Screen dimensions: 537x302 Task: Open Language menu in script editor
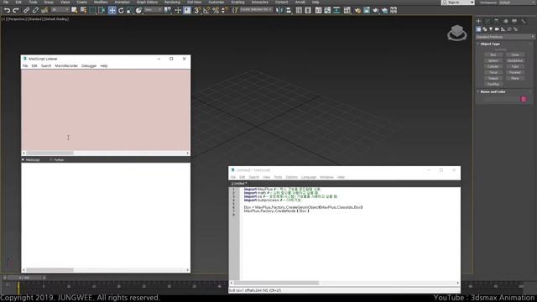coord(309,177)
